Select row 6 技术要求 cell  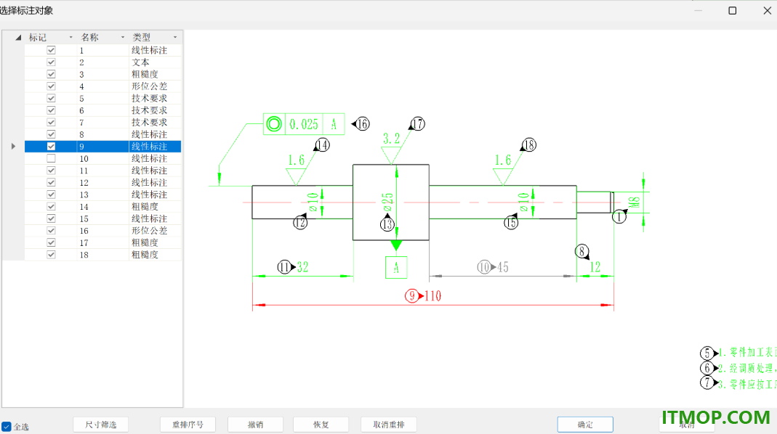click(x=155, y=110)
